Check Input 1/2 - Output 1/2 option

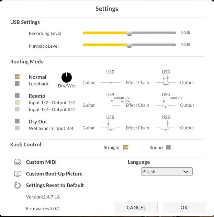pyautogui.click(x=17, y=102)
